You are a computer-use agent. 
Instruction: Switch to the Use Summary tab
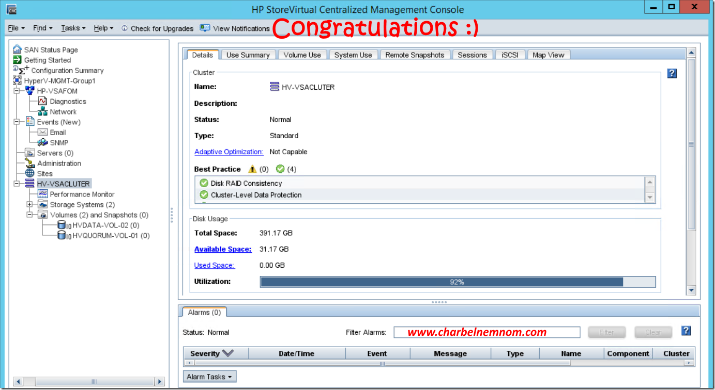pos(248,55)
